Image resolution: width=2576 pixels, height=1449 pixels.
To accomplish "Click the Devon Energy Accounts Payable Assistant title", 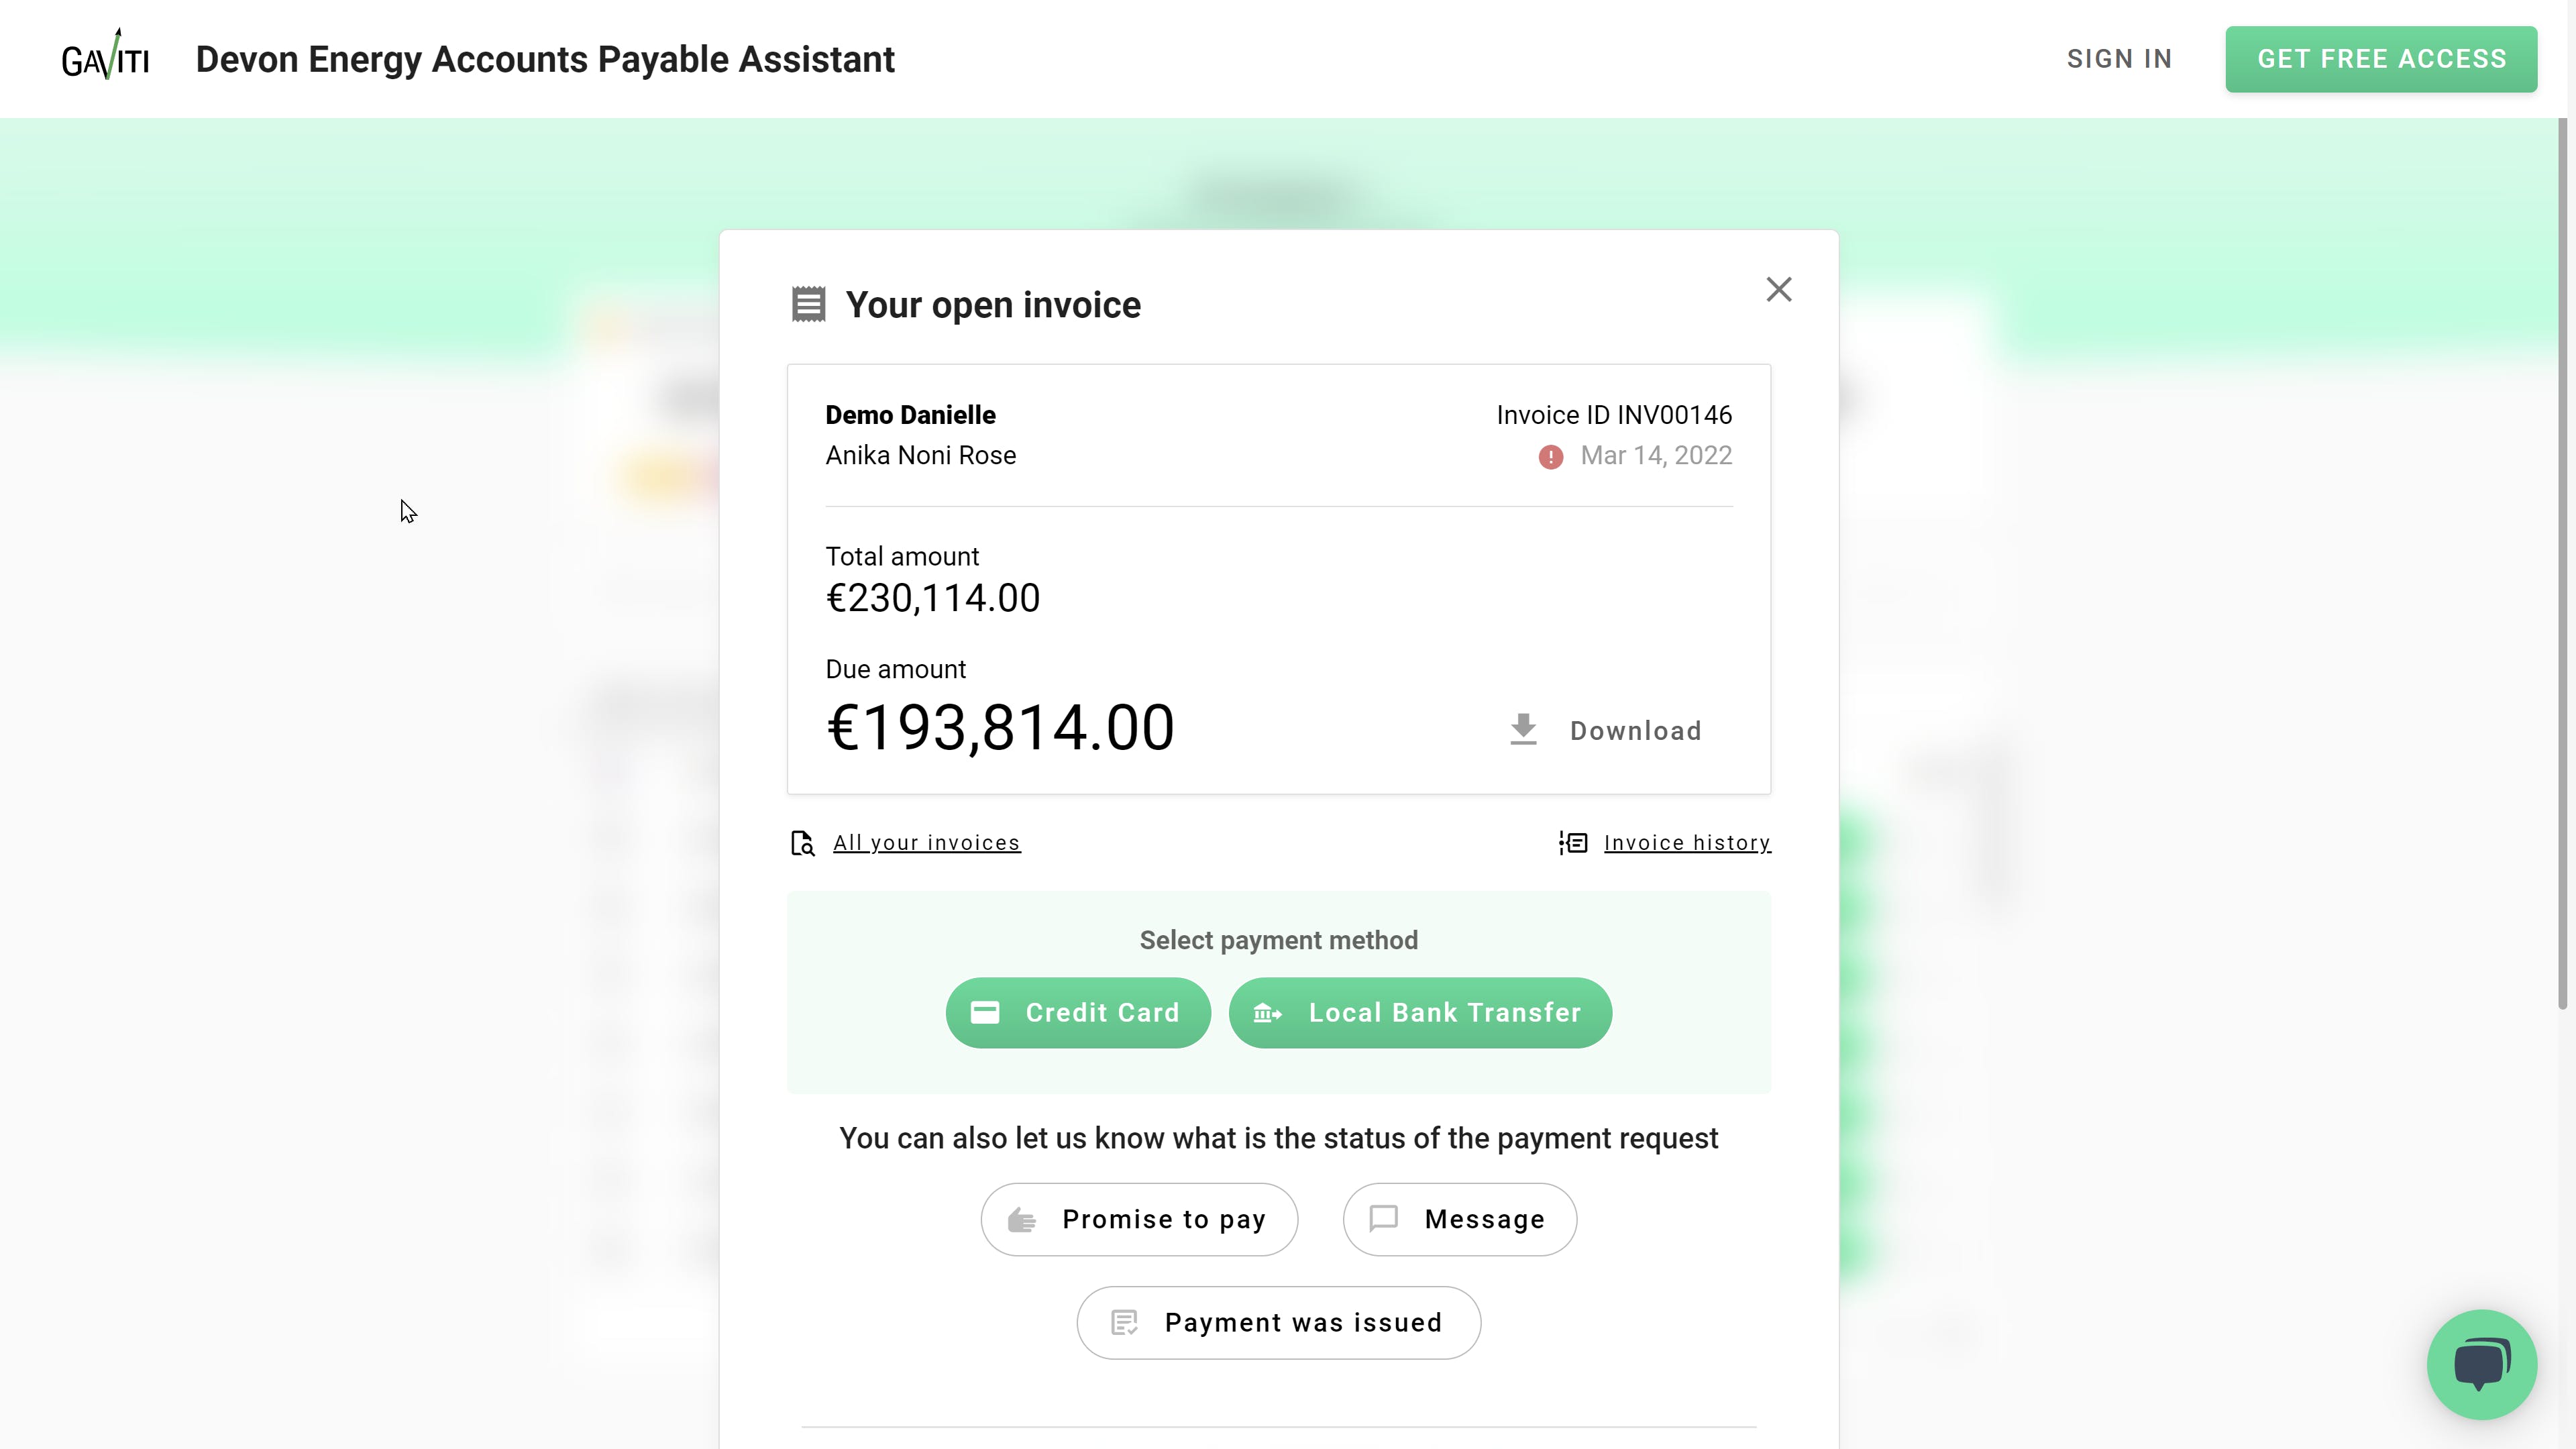I will (545, 59).
